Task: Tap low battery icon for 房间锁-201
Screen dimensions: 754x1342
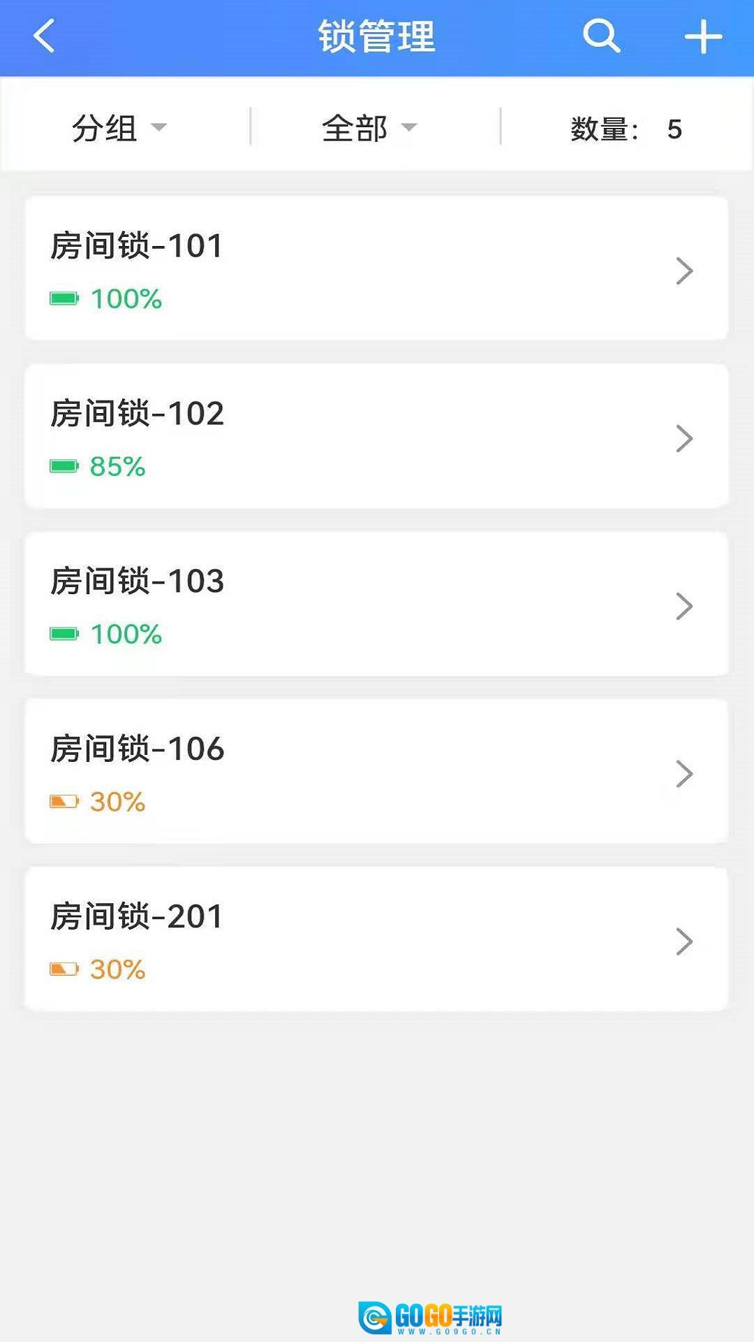Action: (x=64, y=969)
